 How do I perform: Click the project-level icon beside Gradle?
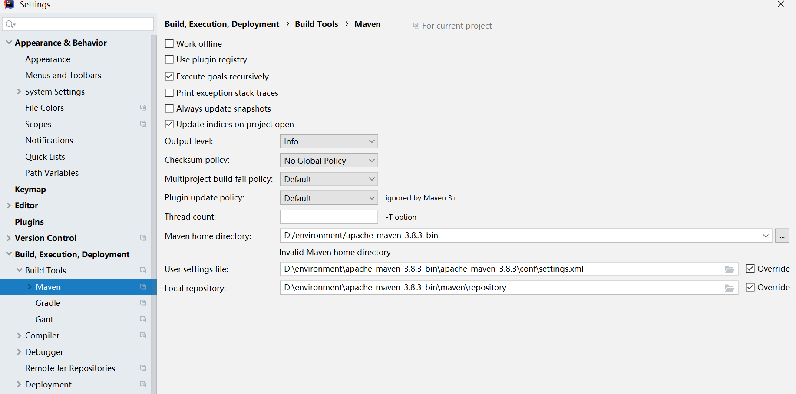[143, 303]
